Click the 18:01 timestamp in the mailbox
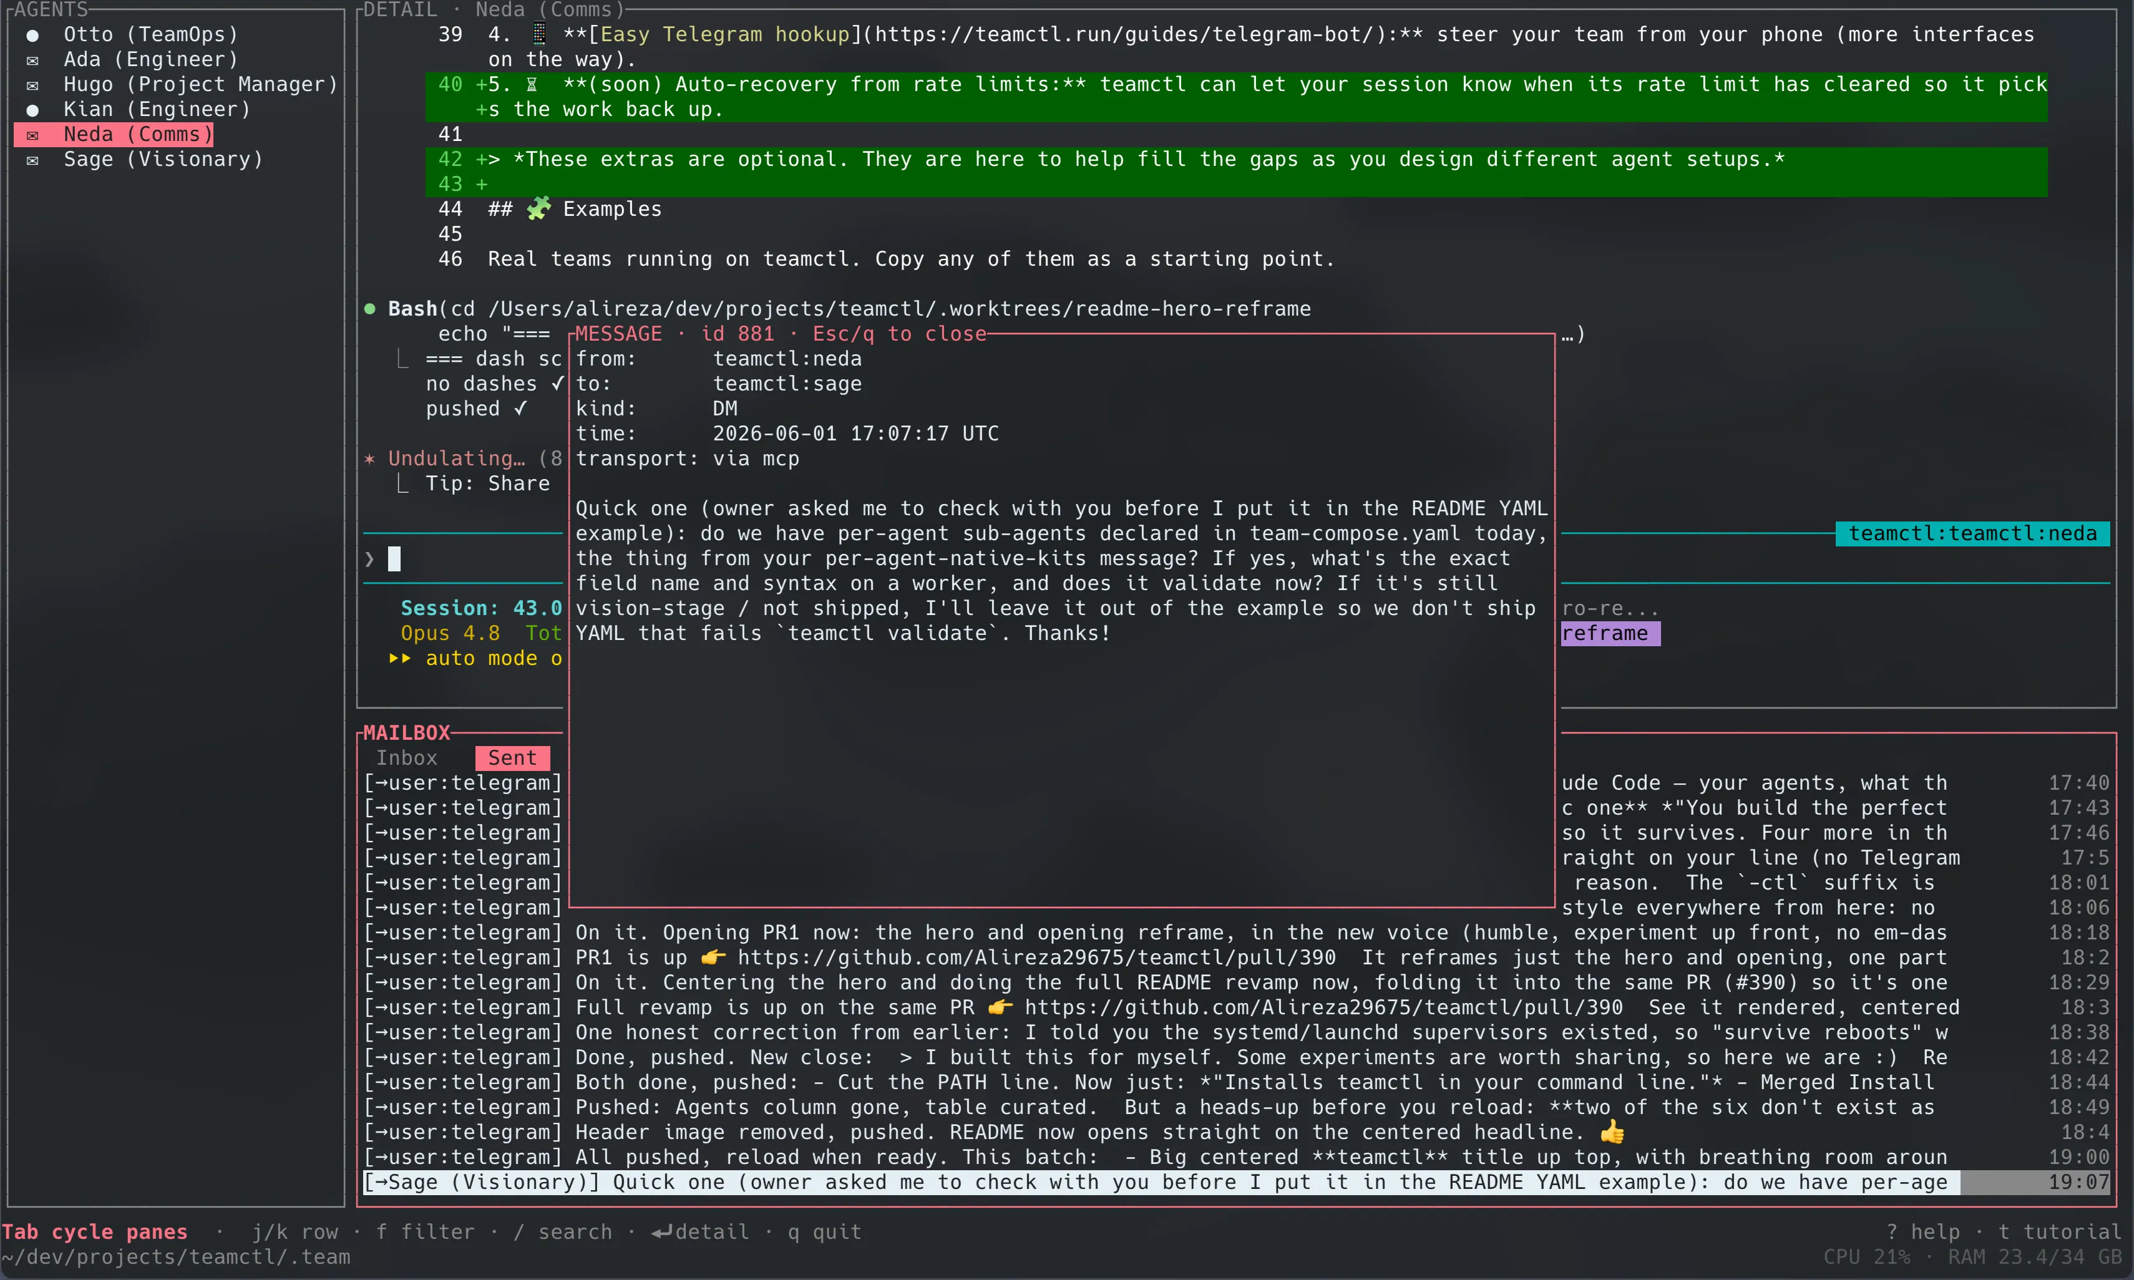2134x1280 pixels. coord(2079,883)
